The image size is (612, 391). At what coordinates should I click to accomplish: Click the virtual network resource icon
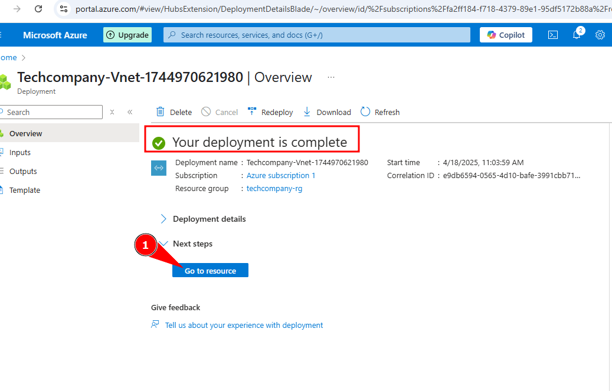(159, 168)
